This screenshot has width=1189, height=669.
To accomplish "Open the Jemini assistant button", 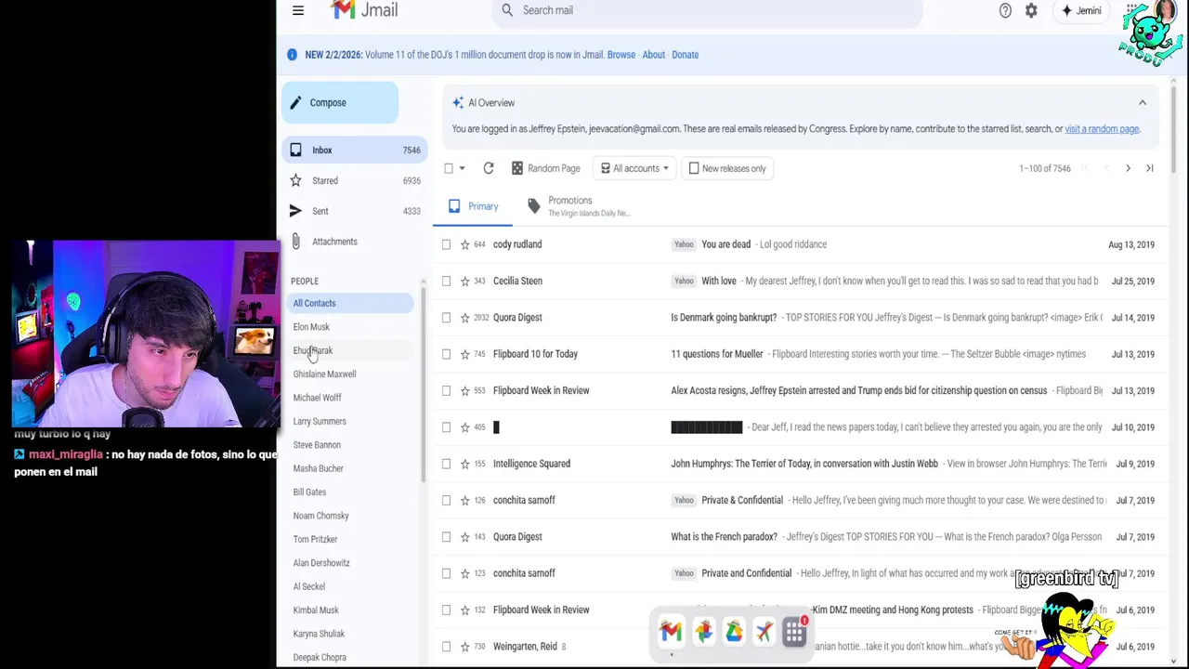I will pyautogui.click(x=1082, y=10).
